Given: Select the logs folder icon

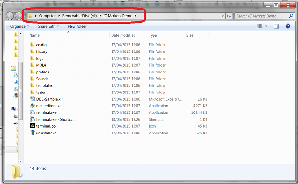Looking at the screenshot, I should pos(32,58).
